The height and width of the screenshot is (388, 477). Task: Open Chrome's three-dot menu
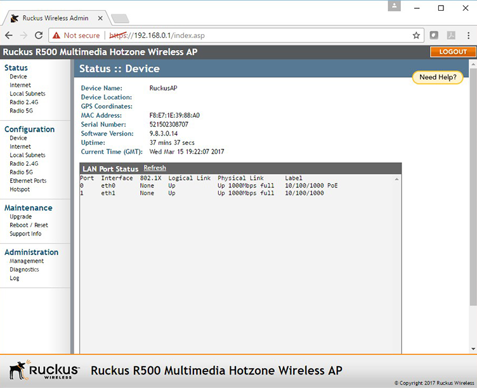pos(467,35)
